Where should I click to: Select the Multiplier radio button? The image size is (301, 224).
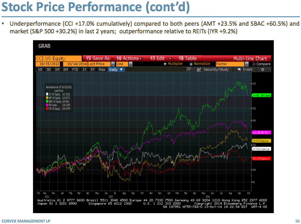(165, 64)
